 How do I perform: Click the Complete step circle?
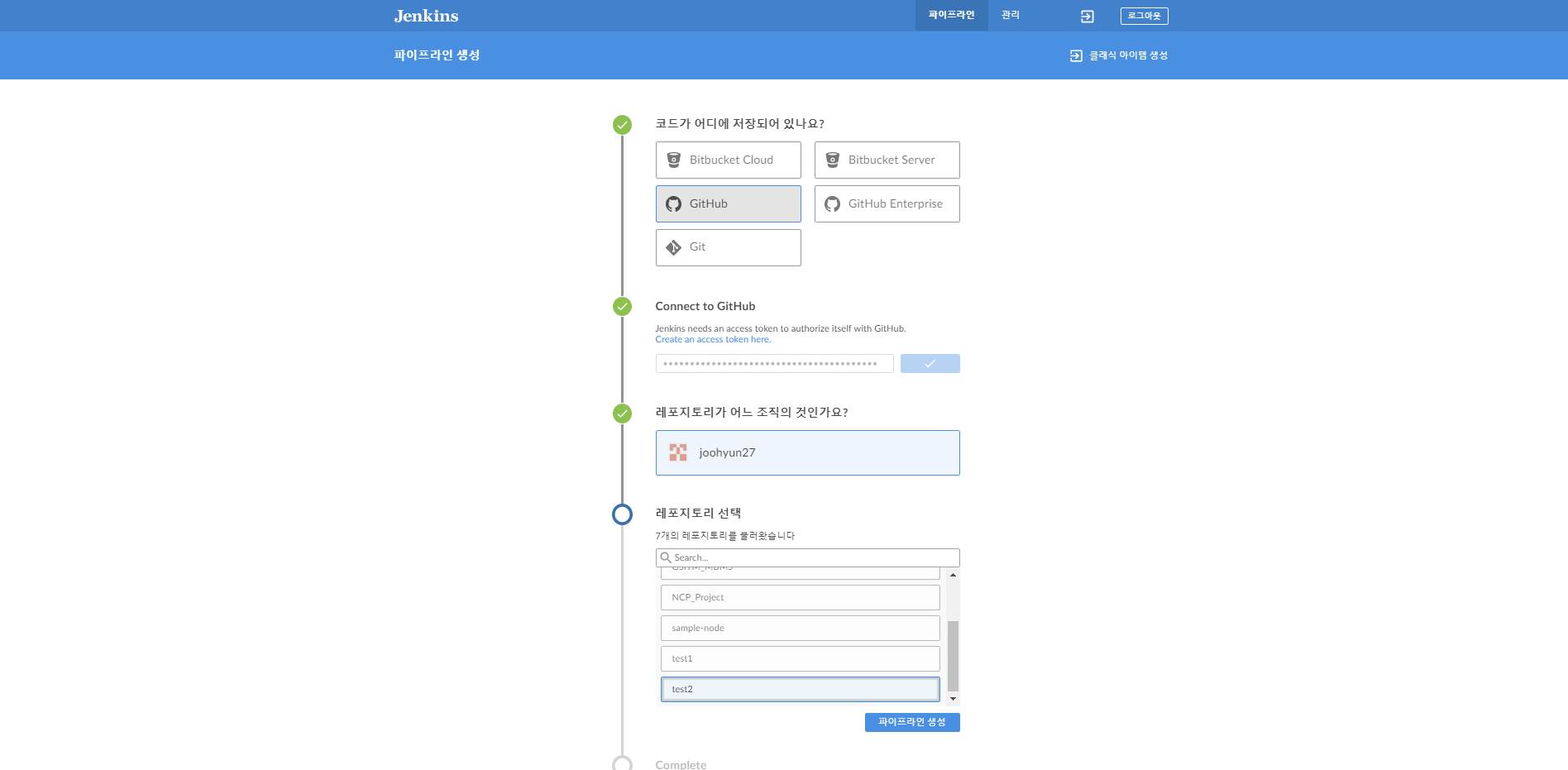[622, 764]
